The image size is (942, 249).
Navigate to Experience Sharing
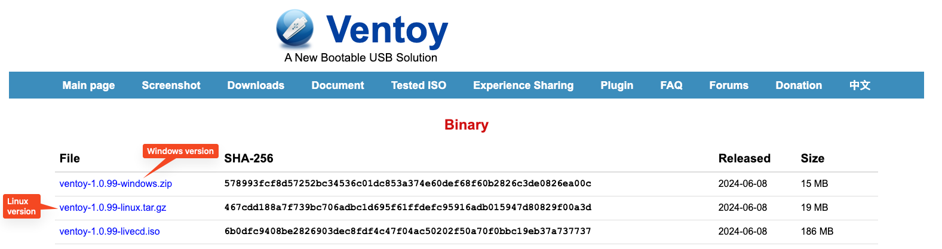point(523,85)
